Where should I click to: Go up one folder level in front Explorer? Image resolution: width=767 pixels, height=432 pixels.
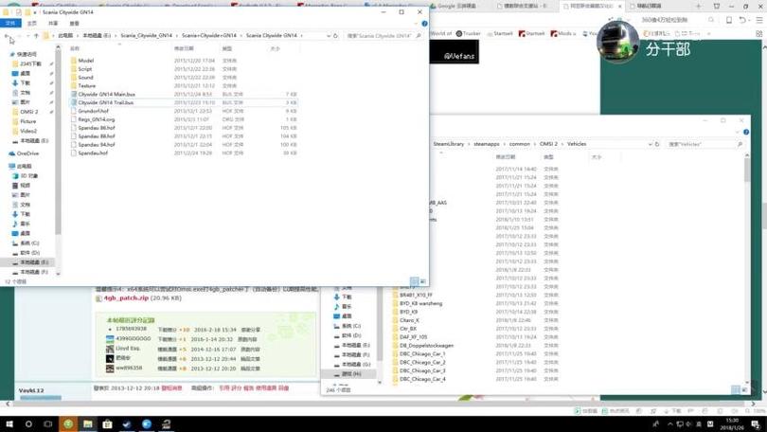tap(36, 36)
